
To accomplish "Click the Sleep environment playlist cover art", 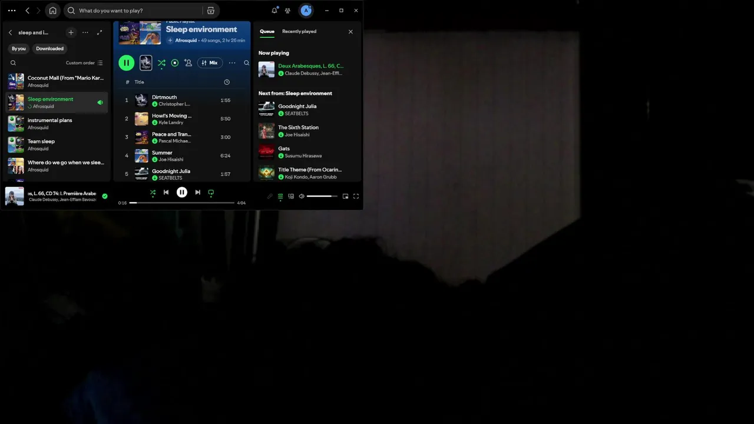I will (140, 33).
